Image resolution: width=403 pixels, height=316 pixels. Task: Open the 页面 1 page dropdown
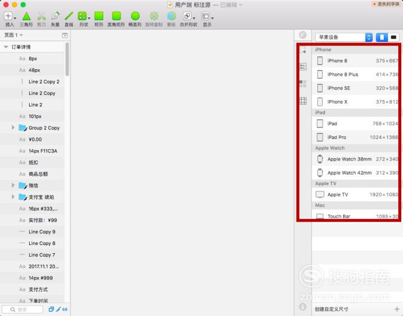(13, 35)
